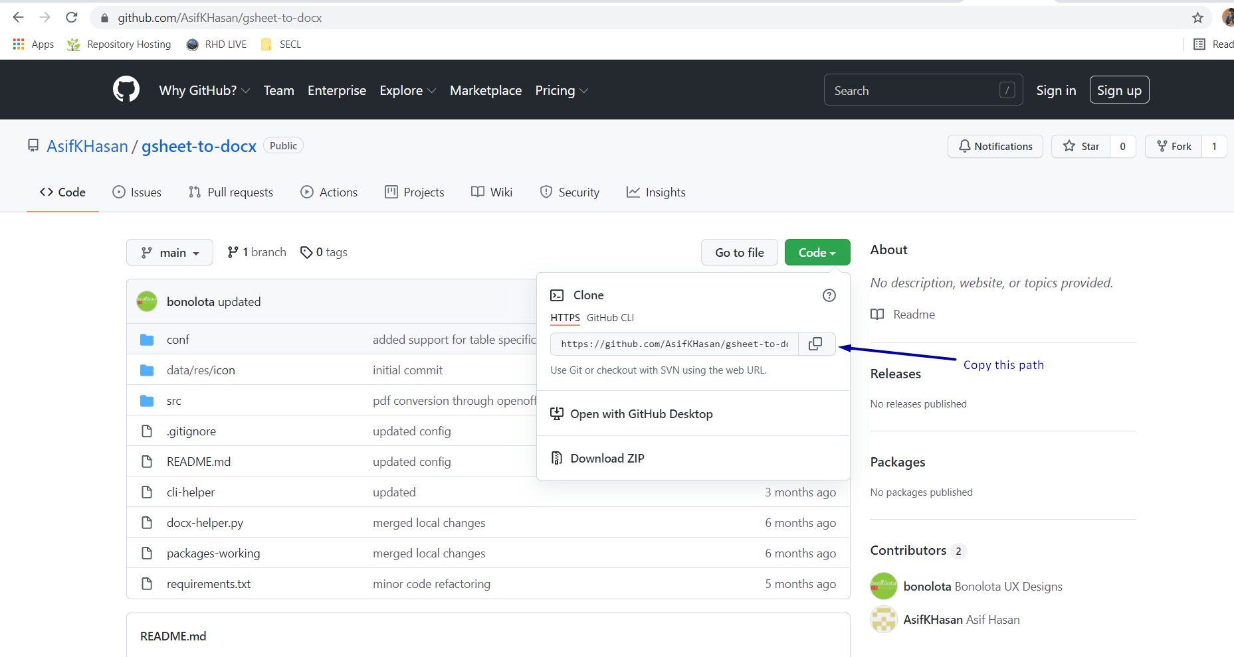Click bonolota avatar in commit header

click(x=147, y=301)
